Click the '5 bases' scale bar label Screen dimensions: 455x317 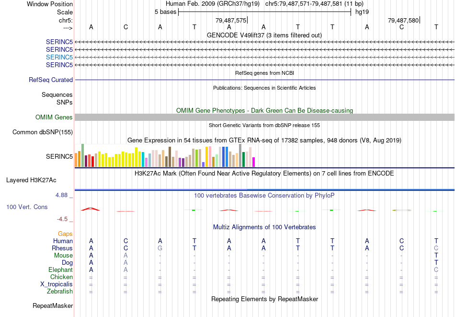tap(165, 12)
